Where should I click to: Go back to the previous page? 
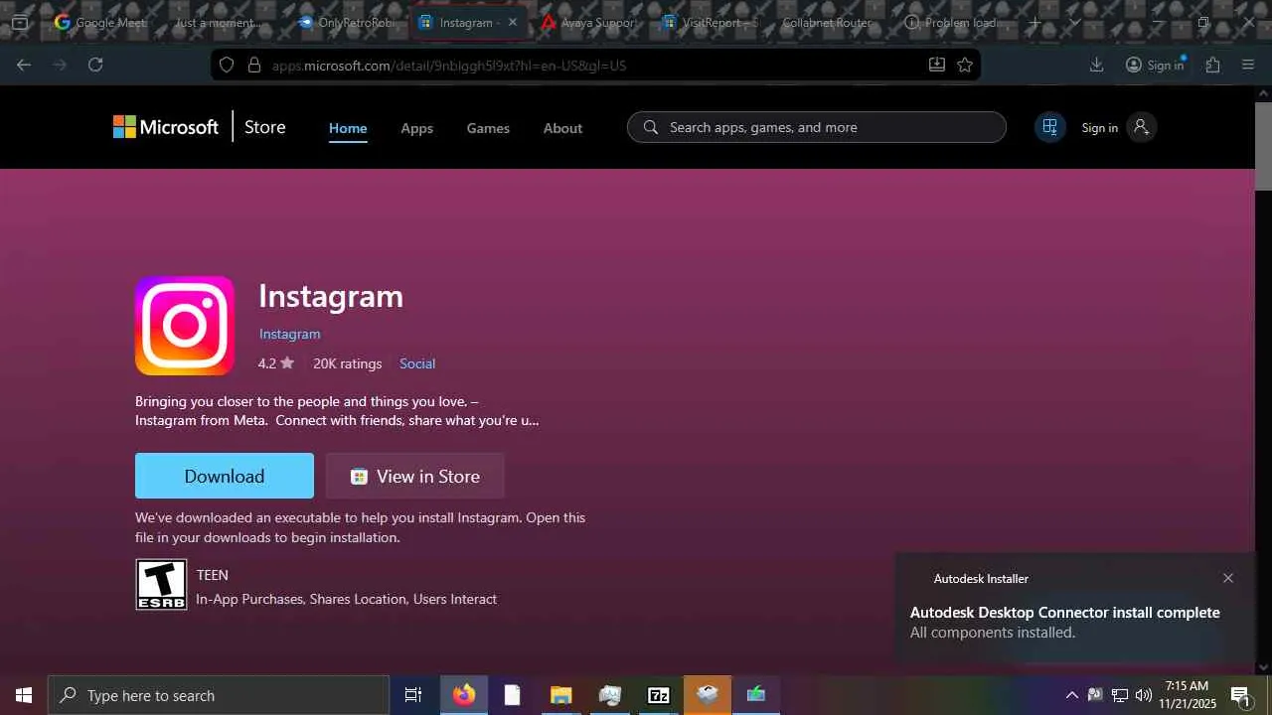coord(24,65)
